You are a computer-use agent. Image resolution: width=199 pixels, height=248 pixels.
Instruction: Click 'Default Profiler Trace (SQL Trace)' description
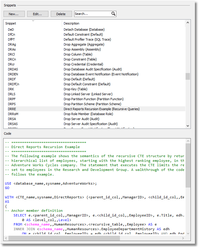(x=87, y=39)
